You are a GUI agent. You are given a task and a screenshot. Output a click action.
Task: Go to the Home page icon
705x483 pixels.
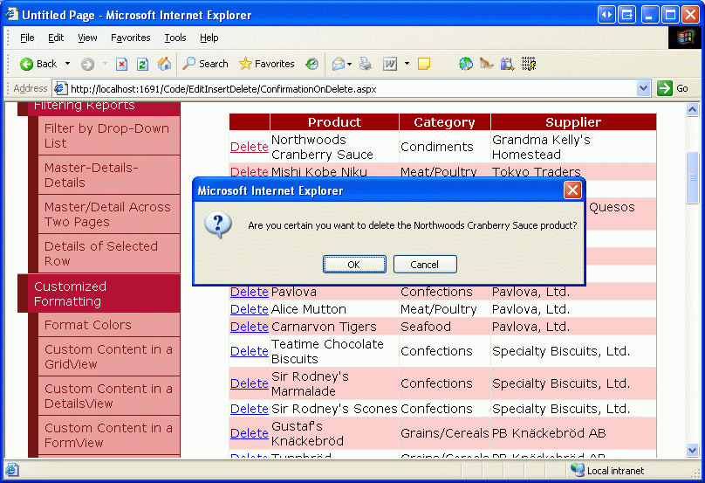point(164,64)
